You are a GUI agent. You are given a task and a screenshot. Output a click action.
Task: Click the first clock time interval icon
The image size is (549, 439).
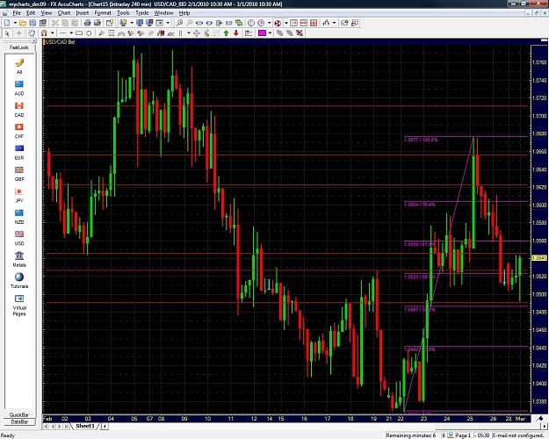point(251,23)
